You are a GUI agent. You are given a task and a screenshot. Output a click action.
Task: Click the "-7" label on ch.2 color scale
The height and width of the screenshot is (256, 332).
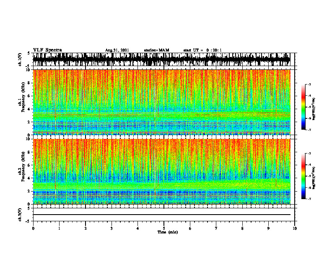(309, 199)
